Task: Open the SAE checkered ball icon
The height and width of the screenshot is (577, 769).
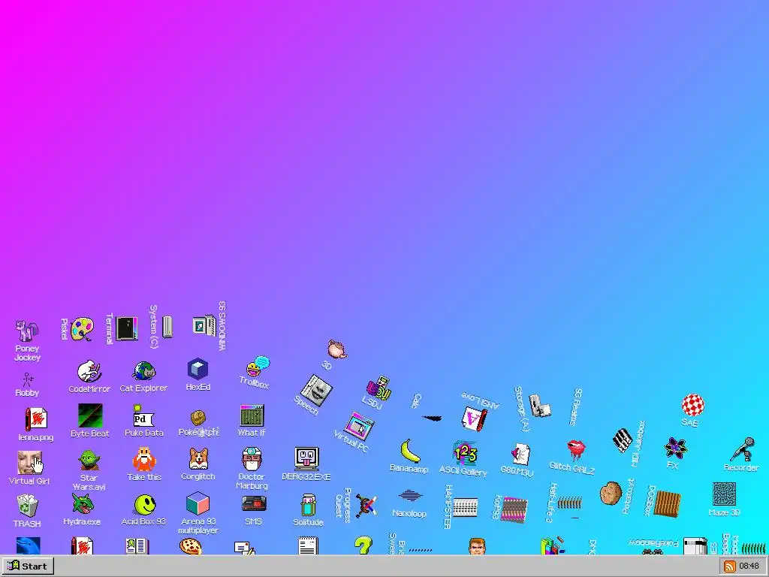Action: [693, 405]
